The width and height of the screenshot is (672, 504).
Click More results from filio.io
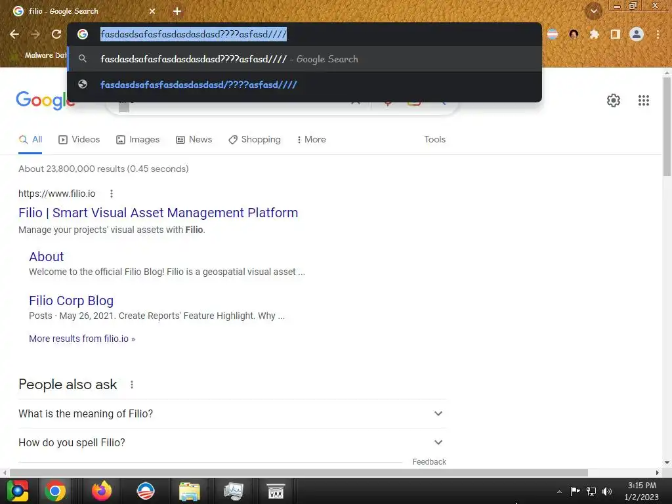point(82,339)
